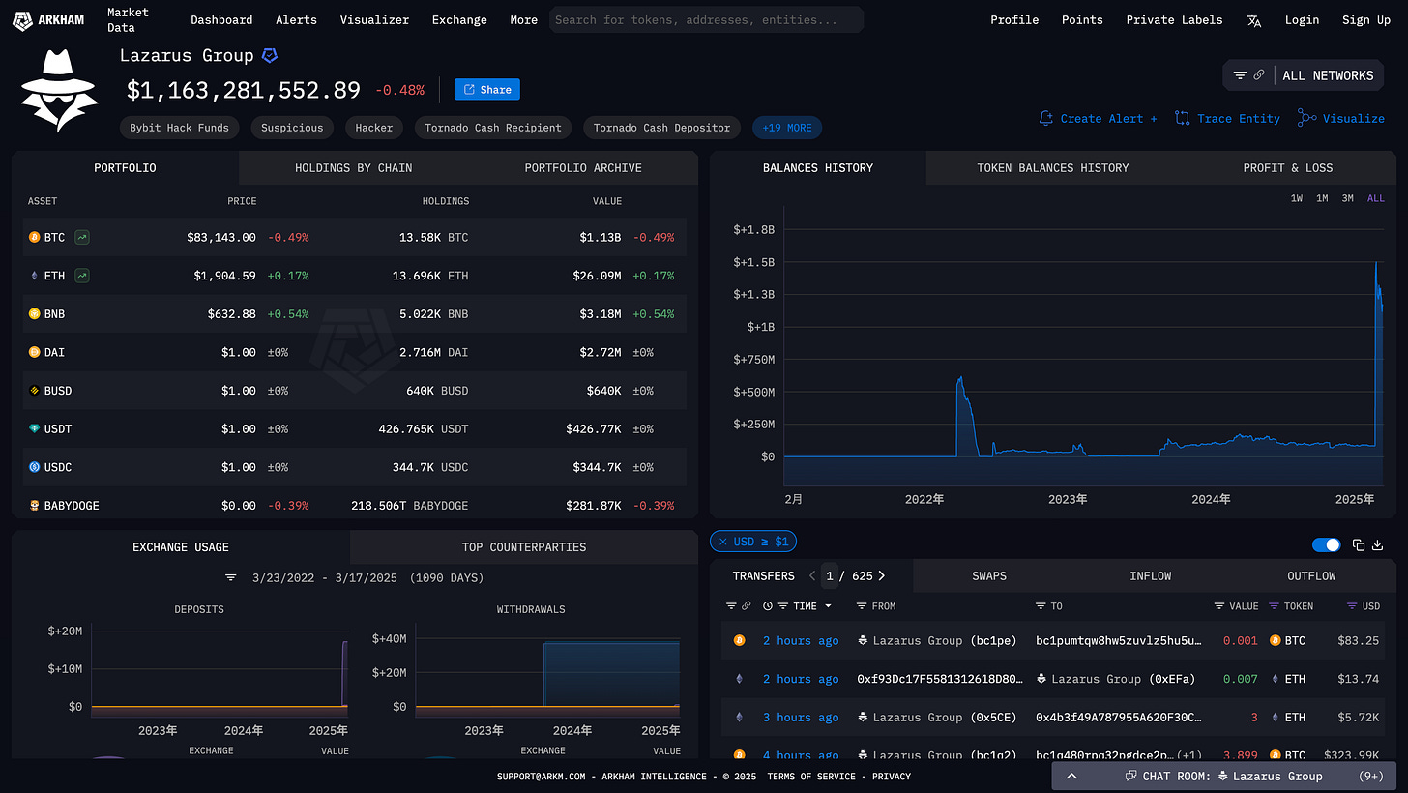The image size is (1408, 793).
Task: Open the Alerts nav item
Action: point(296,20)
